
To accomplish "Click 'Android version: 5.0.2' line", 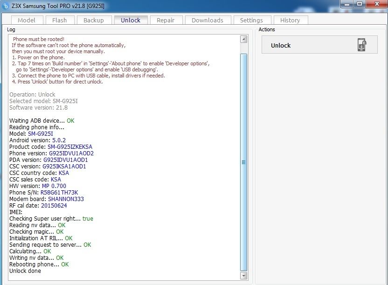I will (x=38, y=140).
